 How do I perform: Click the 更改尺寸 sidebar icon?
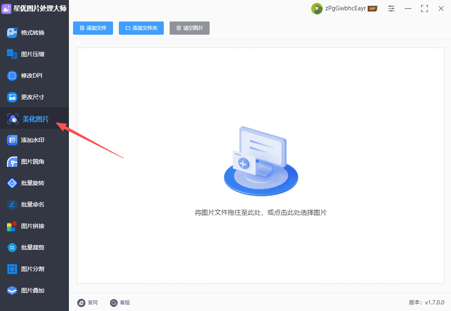12,97
